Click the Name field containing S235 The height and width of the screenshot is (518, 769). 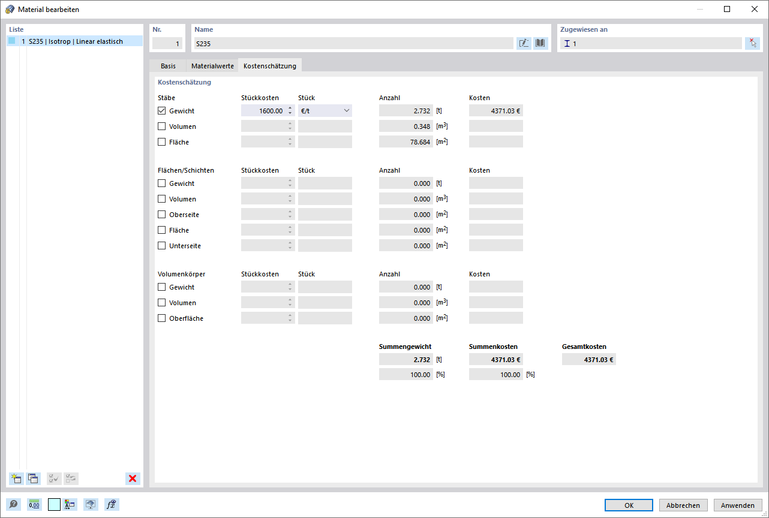point(353,43)
